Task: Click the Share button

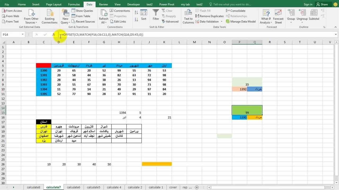Action: pos(322,4)
